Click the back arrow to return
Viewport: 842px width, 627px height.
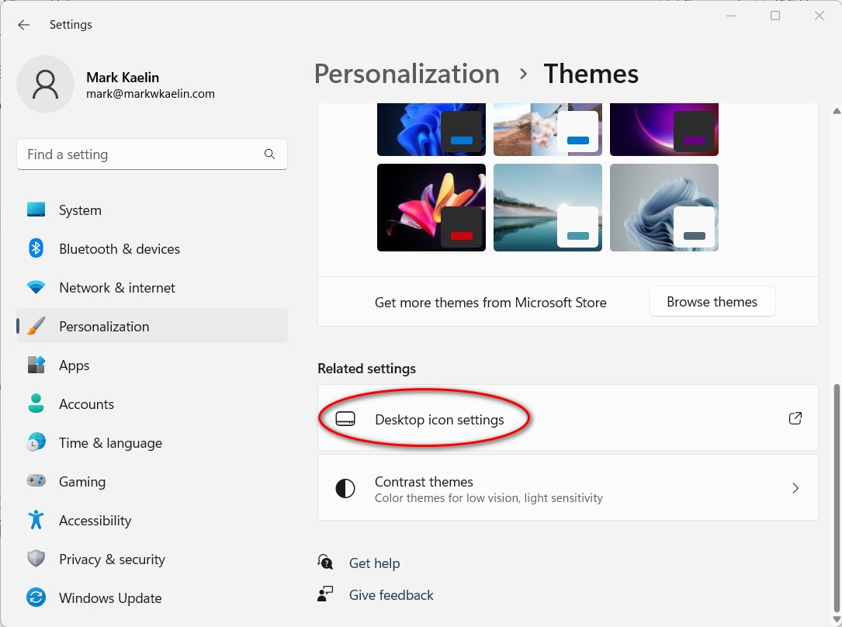click(23, 24)
